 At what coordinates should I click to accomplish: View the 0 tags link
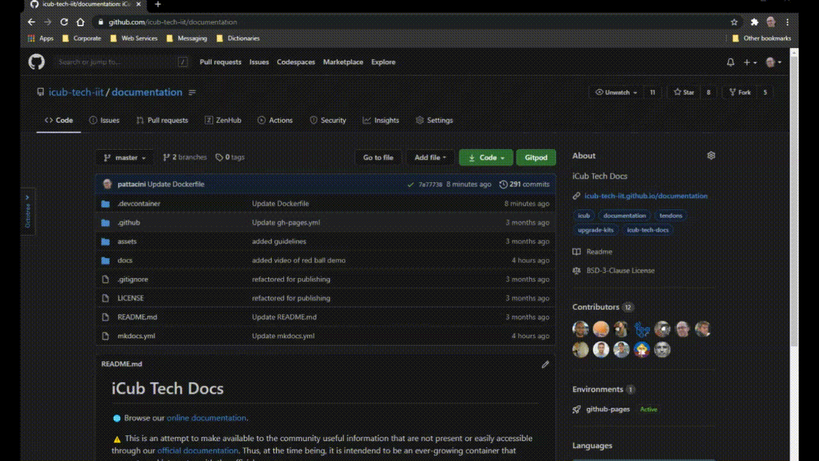click(230, 158)
